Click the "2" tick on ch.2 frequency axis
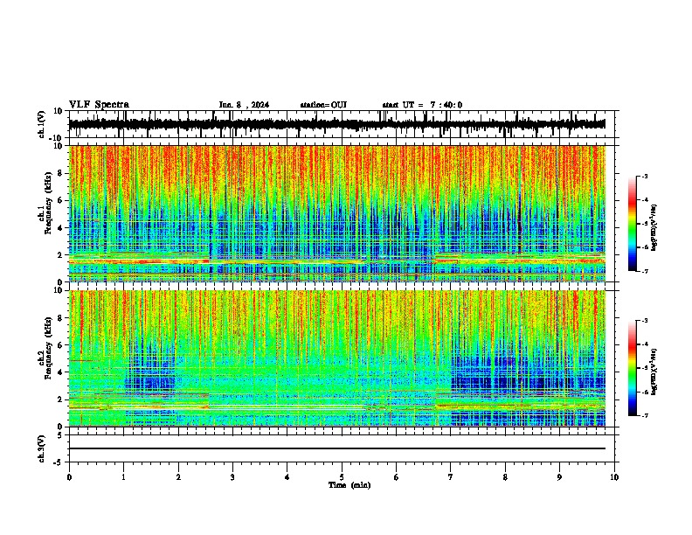The height and width of the screenshot is (535, 692). click(61, 400)
